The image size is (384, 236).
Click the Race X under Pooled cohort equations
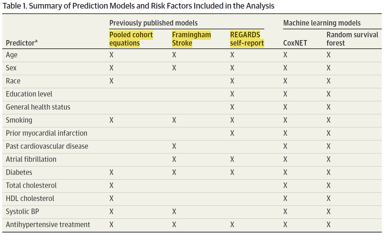tap(111, 81)
